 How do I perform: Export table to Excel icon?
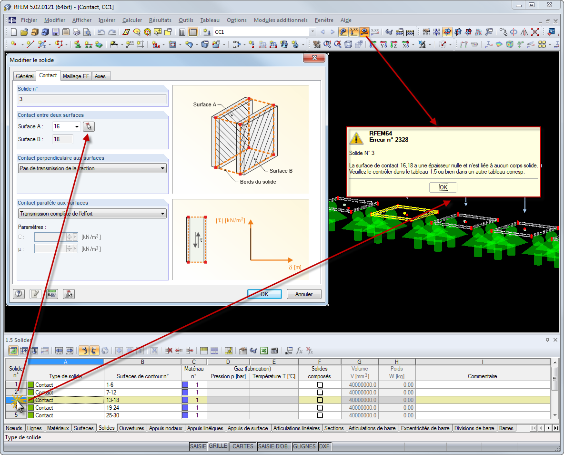coord(263,351)
